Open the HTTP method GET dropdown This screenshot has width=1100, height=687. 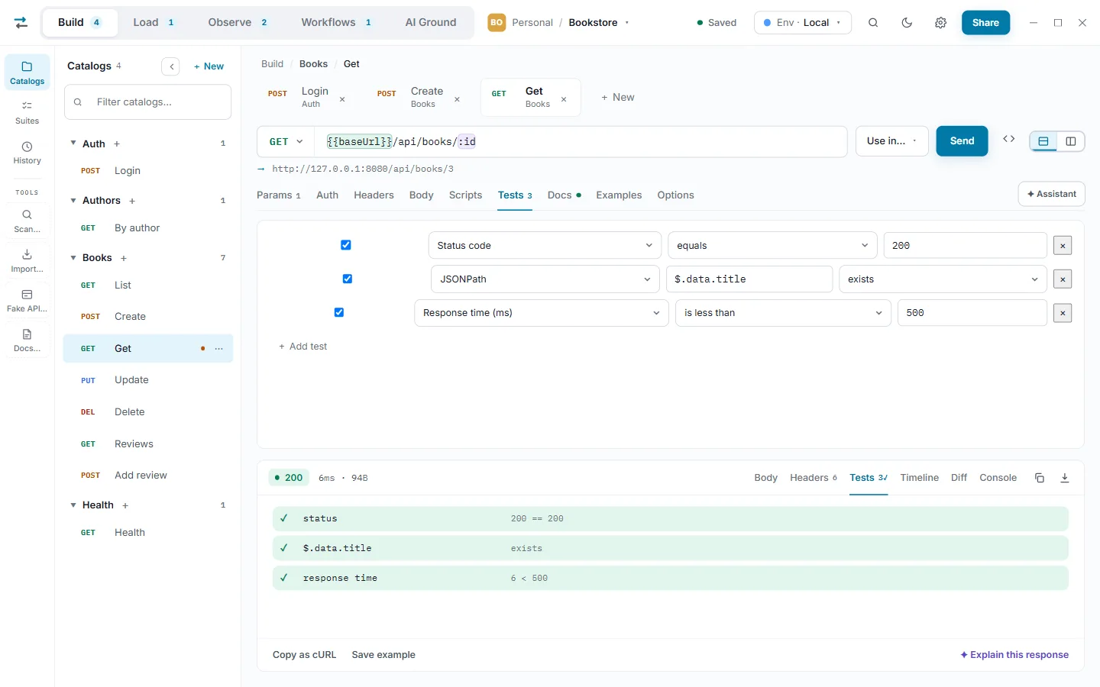tap(286, 142)
